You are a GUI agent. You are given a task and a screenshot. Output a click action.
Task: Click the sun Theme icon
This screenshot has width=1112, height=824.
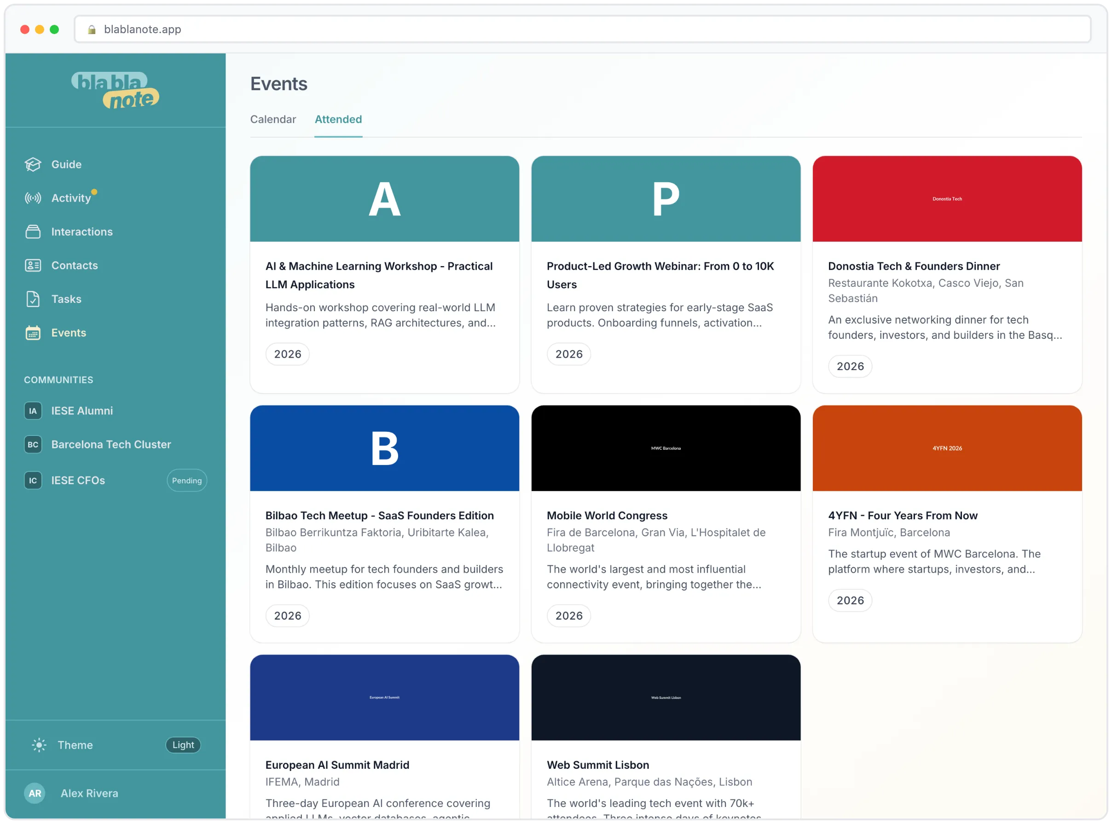coord(39,746)
